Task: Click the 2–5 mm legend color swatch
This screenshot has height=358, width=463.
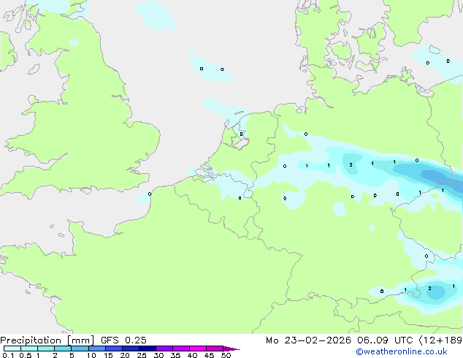Action: 63,349
